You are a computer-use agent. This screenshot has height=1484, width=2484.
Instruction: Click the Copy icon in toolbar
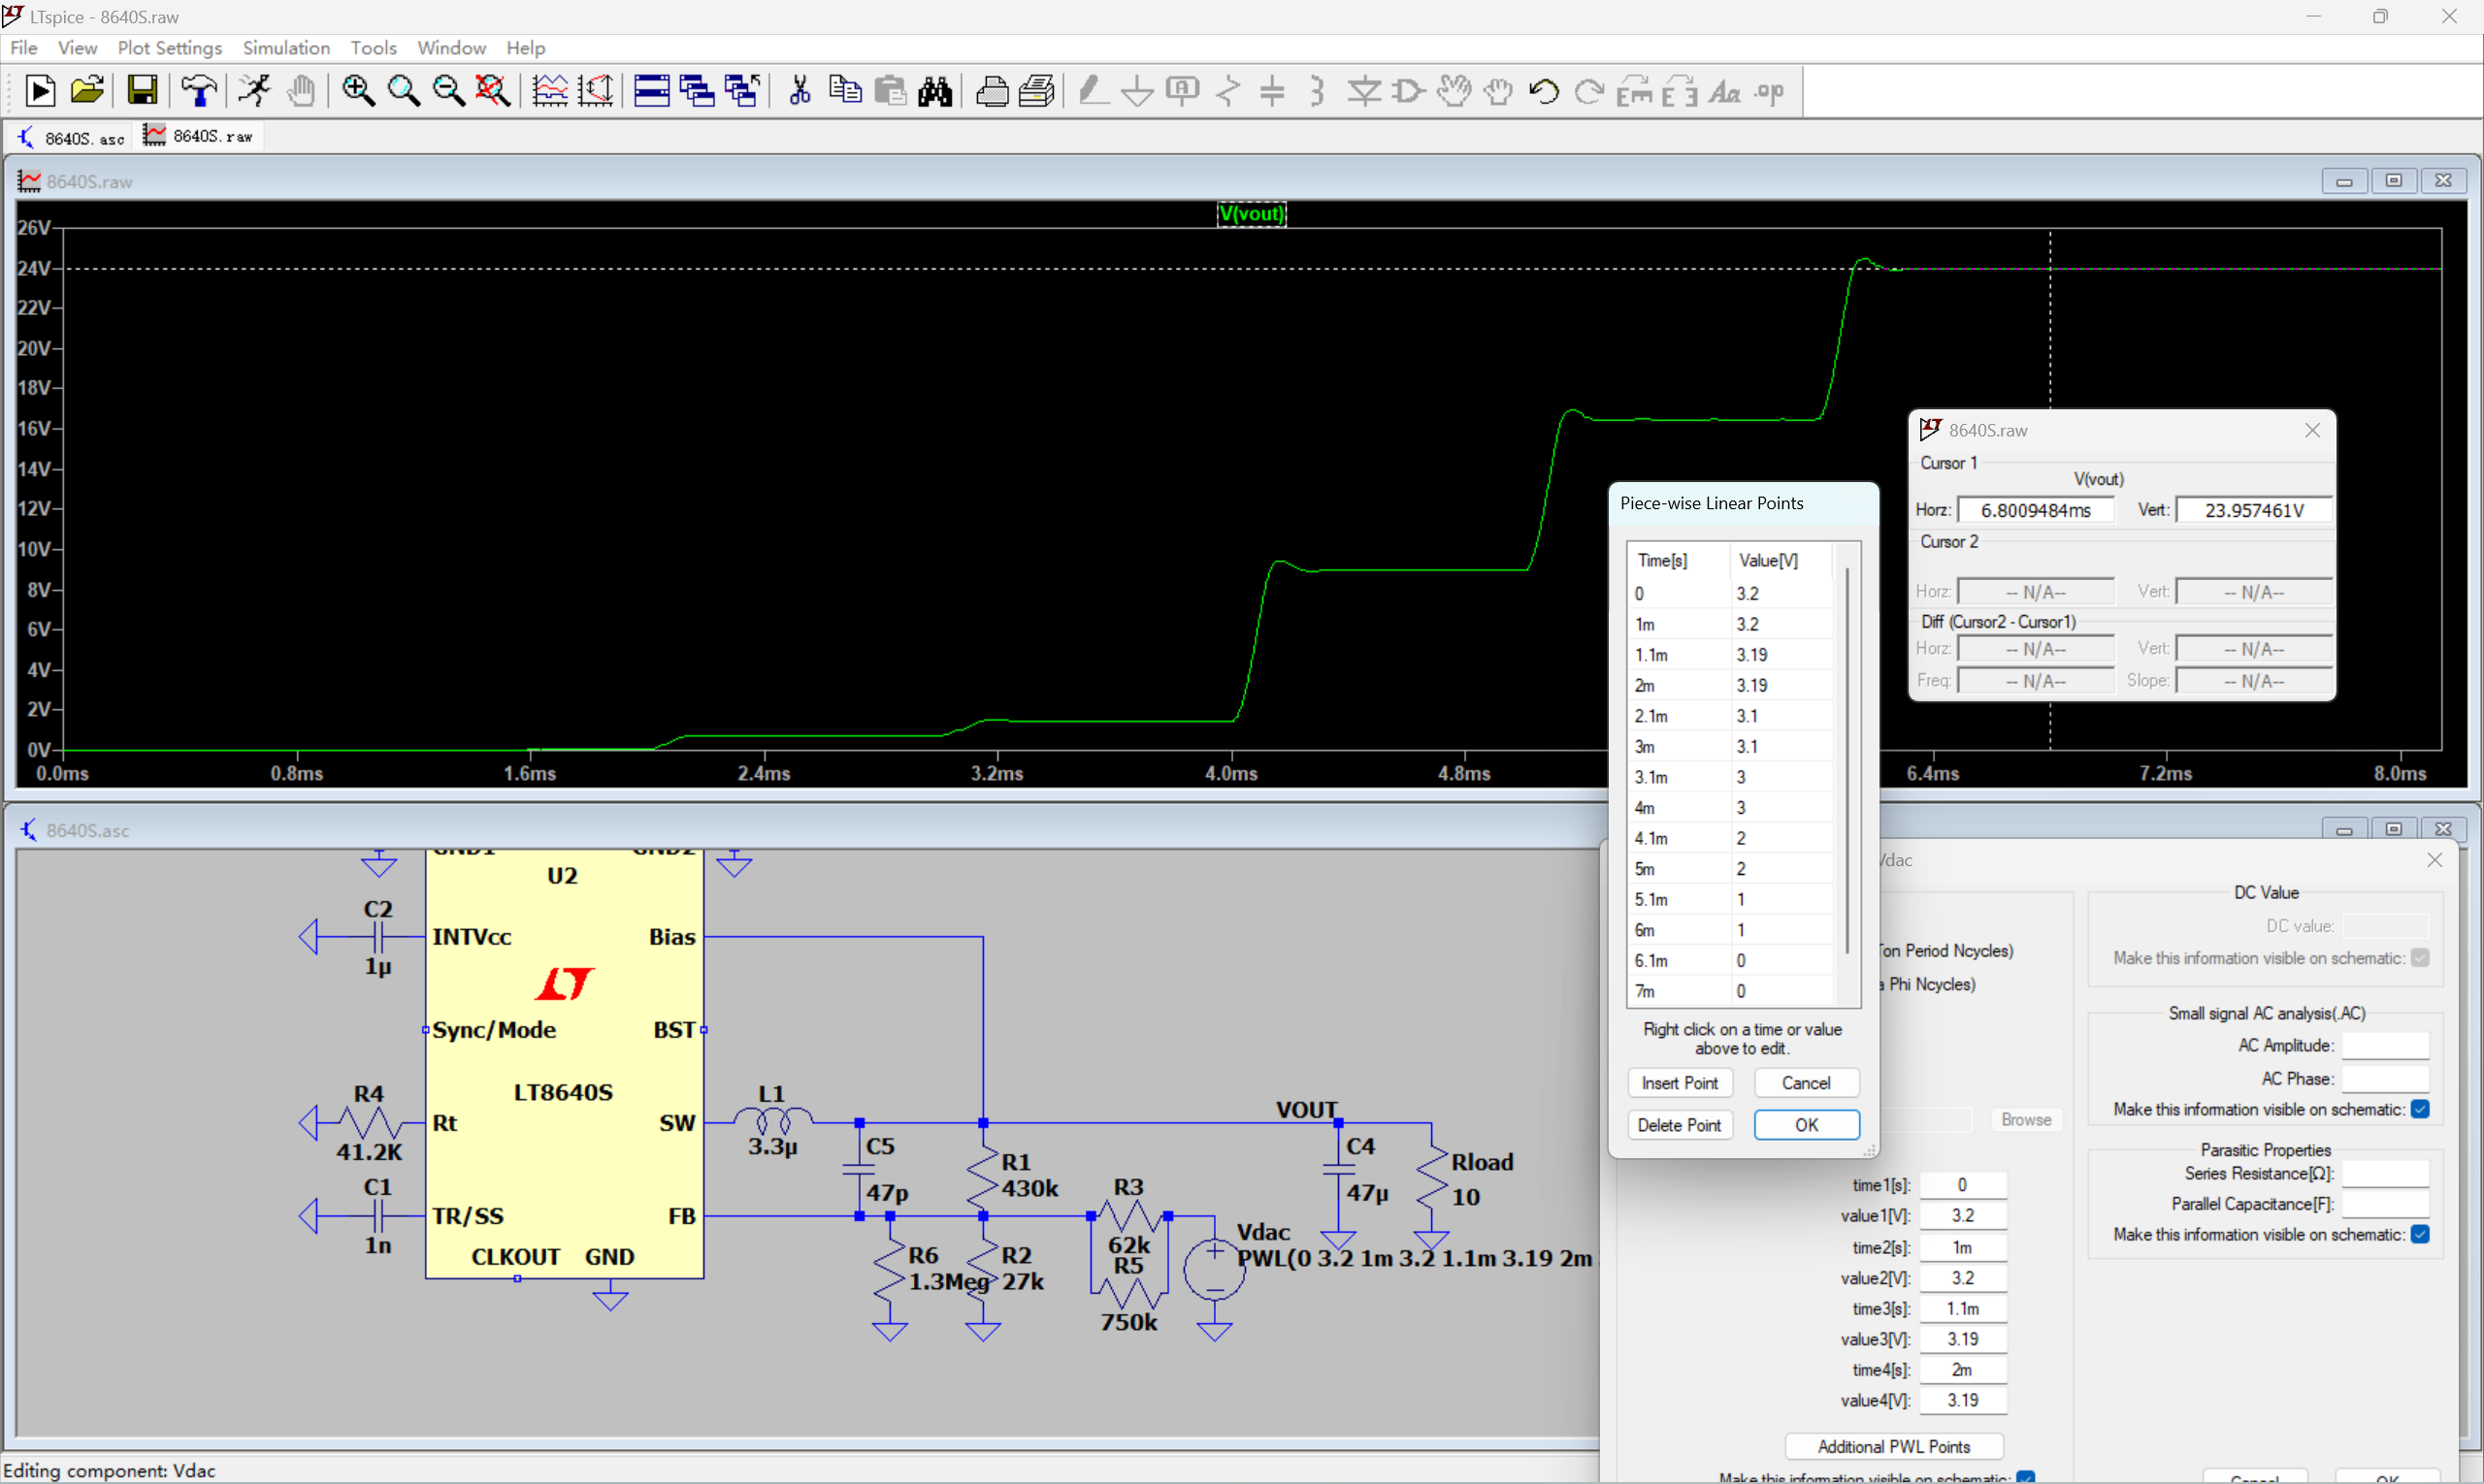[845, 91]
